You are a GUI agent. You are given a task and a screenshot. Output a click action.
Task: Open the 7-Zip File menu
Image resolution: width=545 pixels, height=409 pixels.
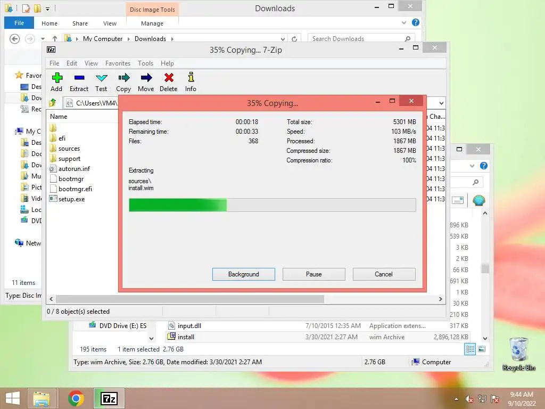click(x=54, y=63)
